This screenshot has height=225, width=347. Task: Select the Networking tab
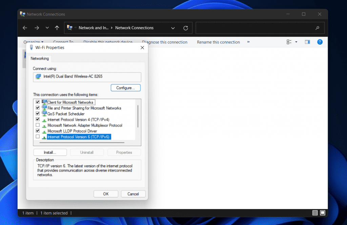click(40, 59)
